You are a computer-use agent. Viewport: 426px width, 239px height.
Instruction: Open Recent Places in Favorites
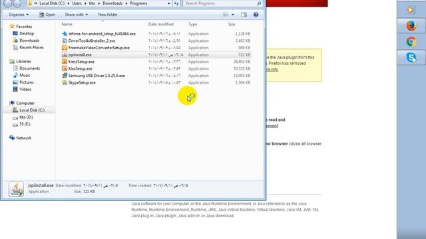[31, 47]
